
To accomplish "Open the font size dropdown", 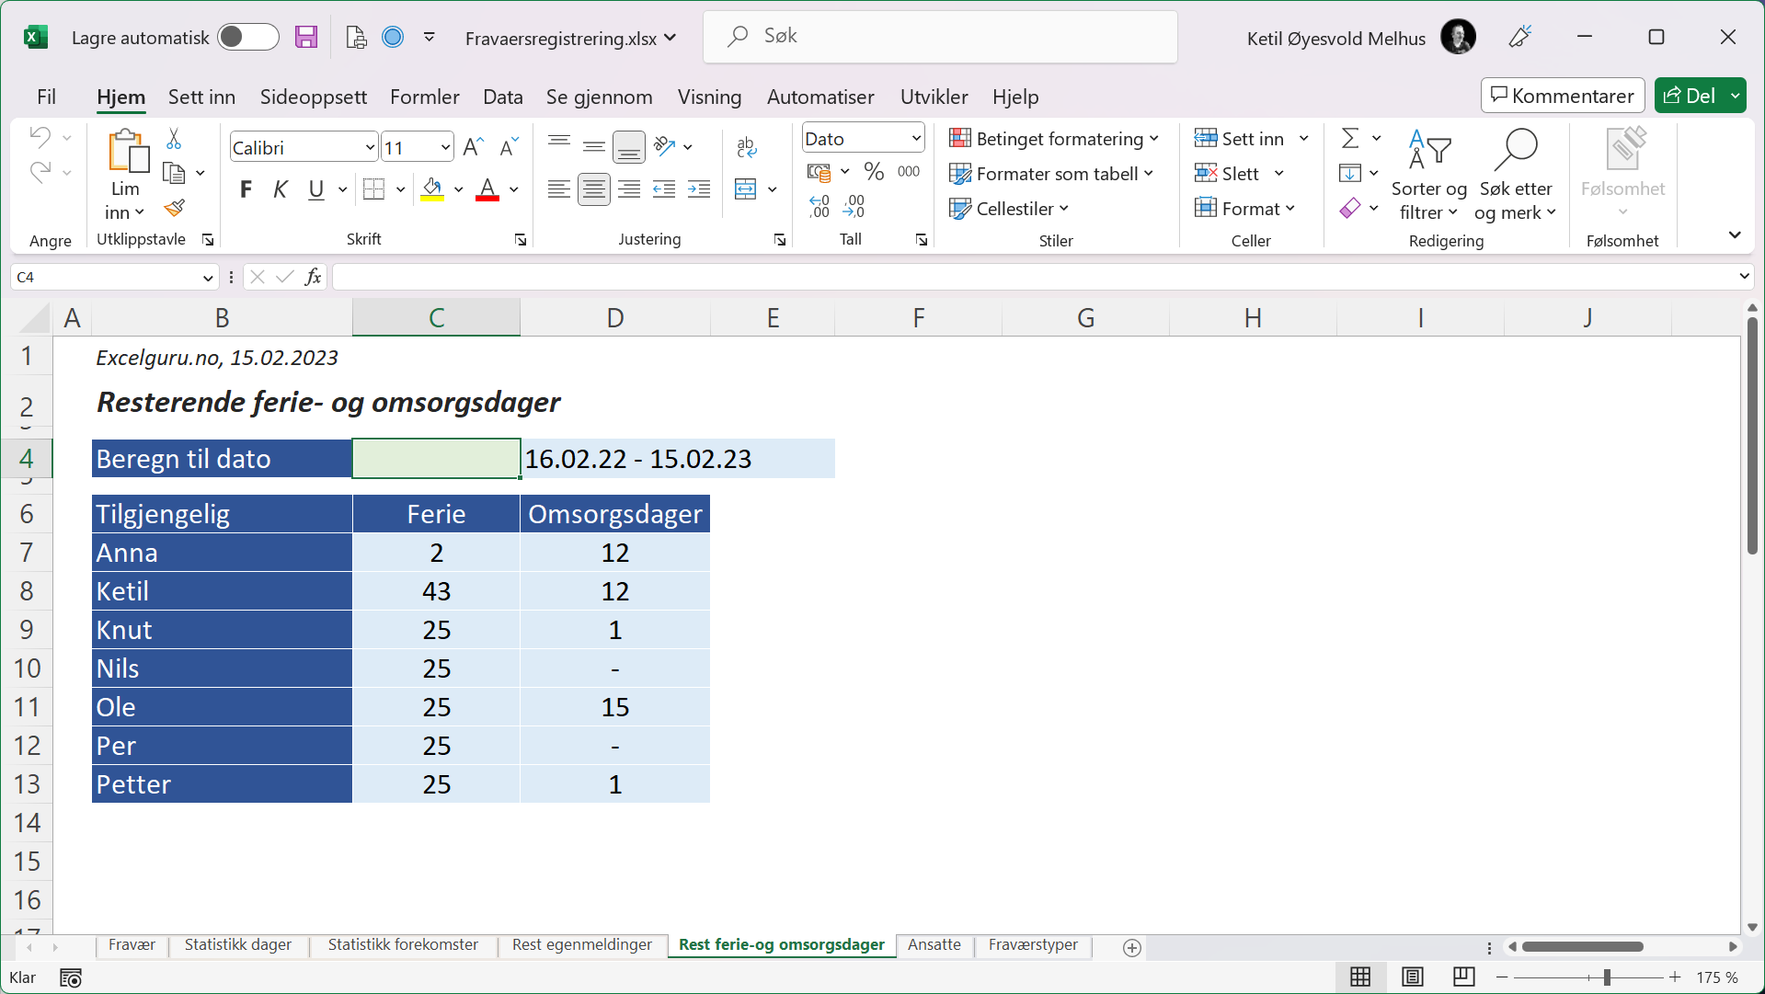I will [446, 147].
